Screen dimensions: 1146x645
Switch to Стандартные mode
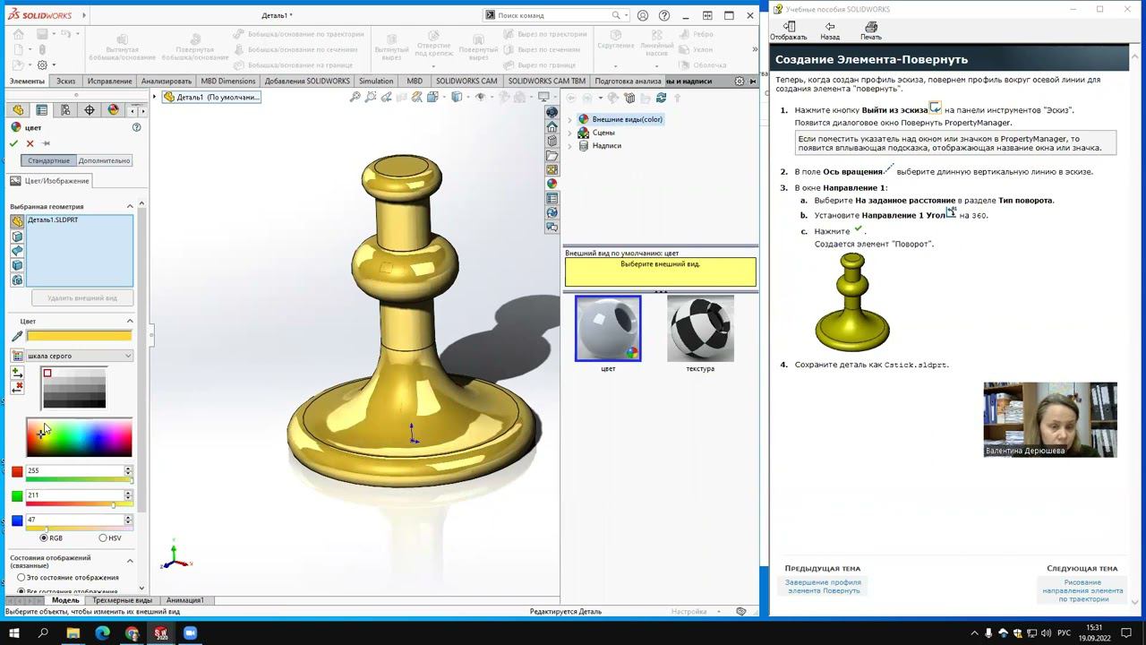click(x=48, y=160)
